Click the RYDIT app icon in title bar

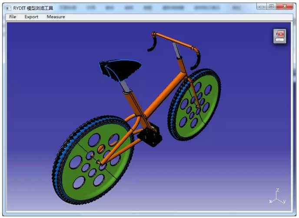(8, 8)
